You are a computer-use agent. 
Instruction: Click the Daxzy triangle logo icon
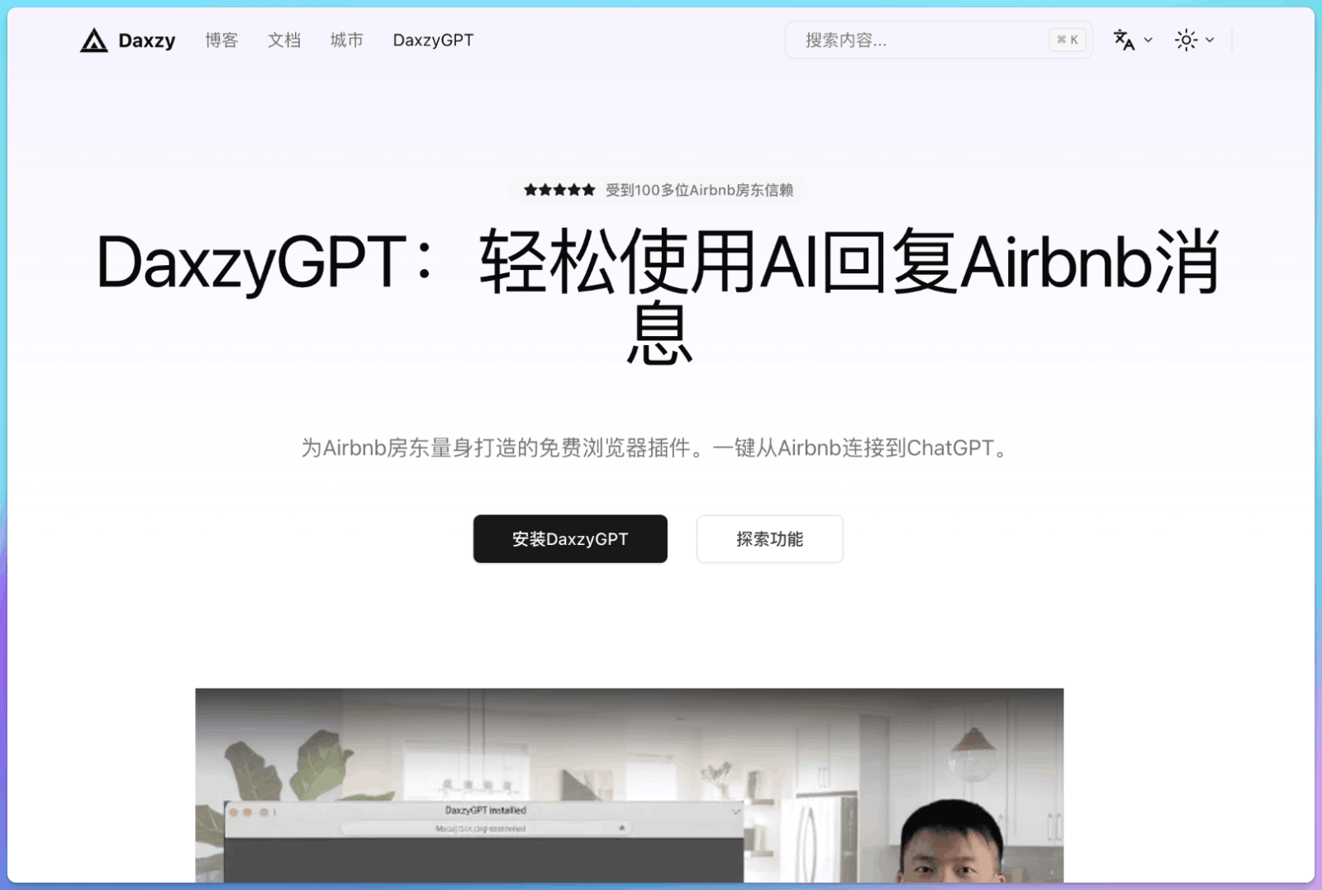click(x=94, y=40)
